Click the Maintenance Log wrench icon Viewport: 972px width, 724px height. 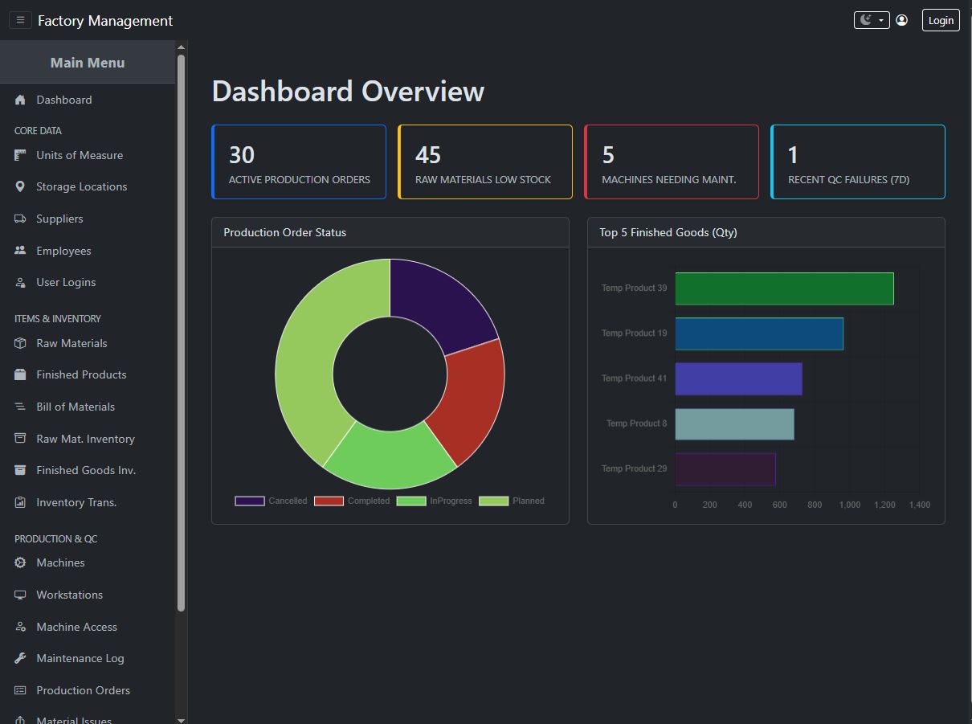(x=20, y=658)
